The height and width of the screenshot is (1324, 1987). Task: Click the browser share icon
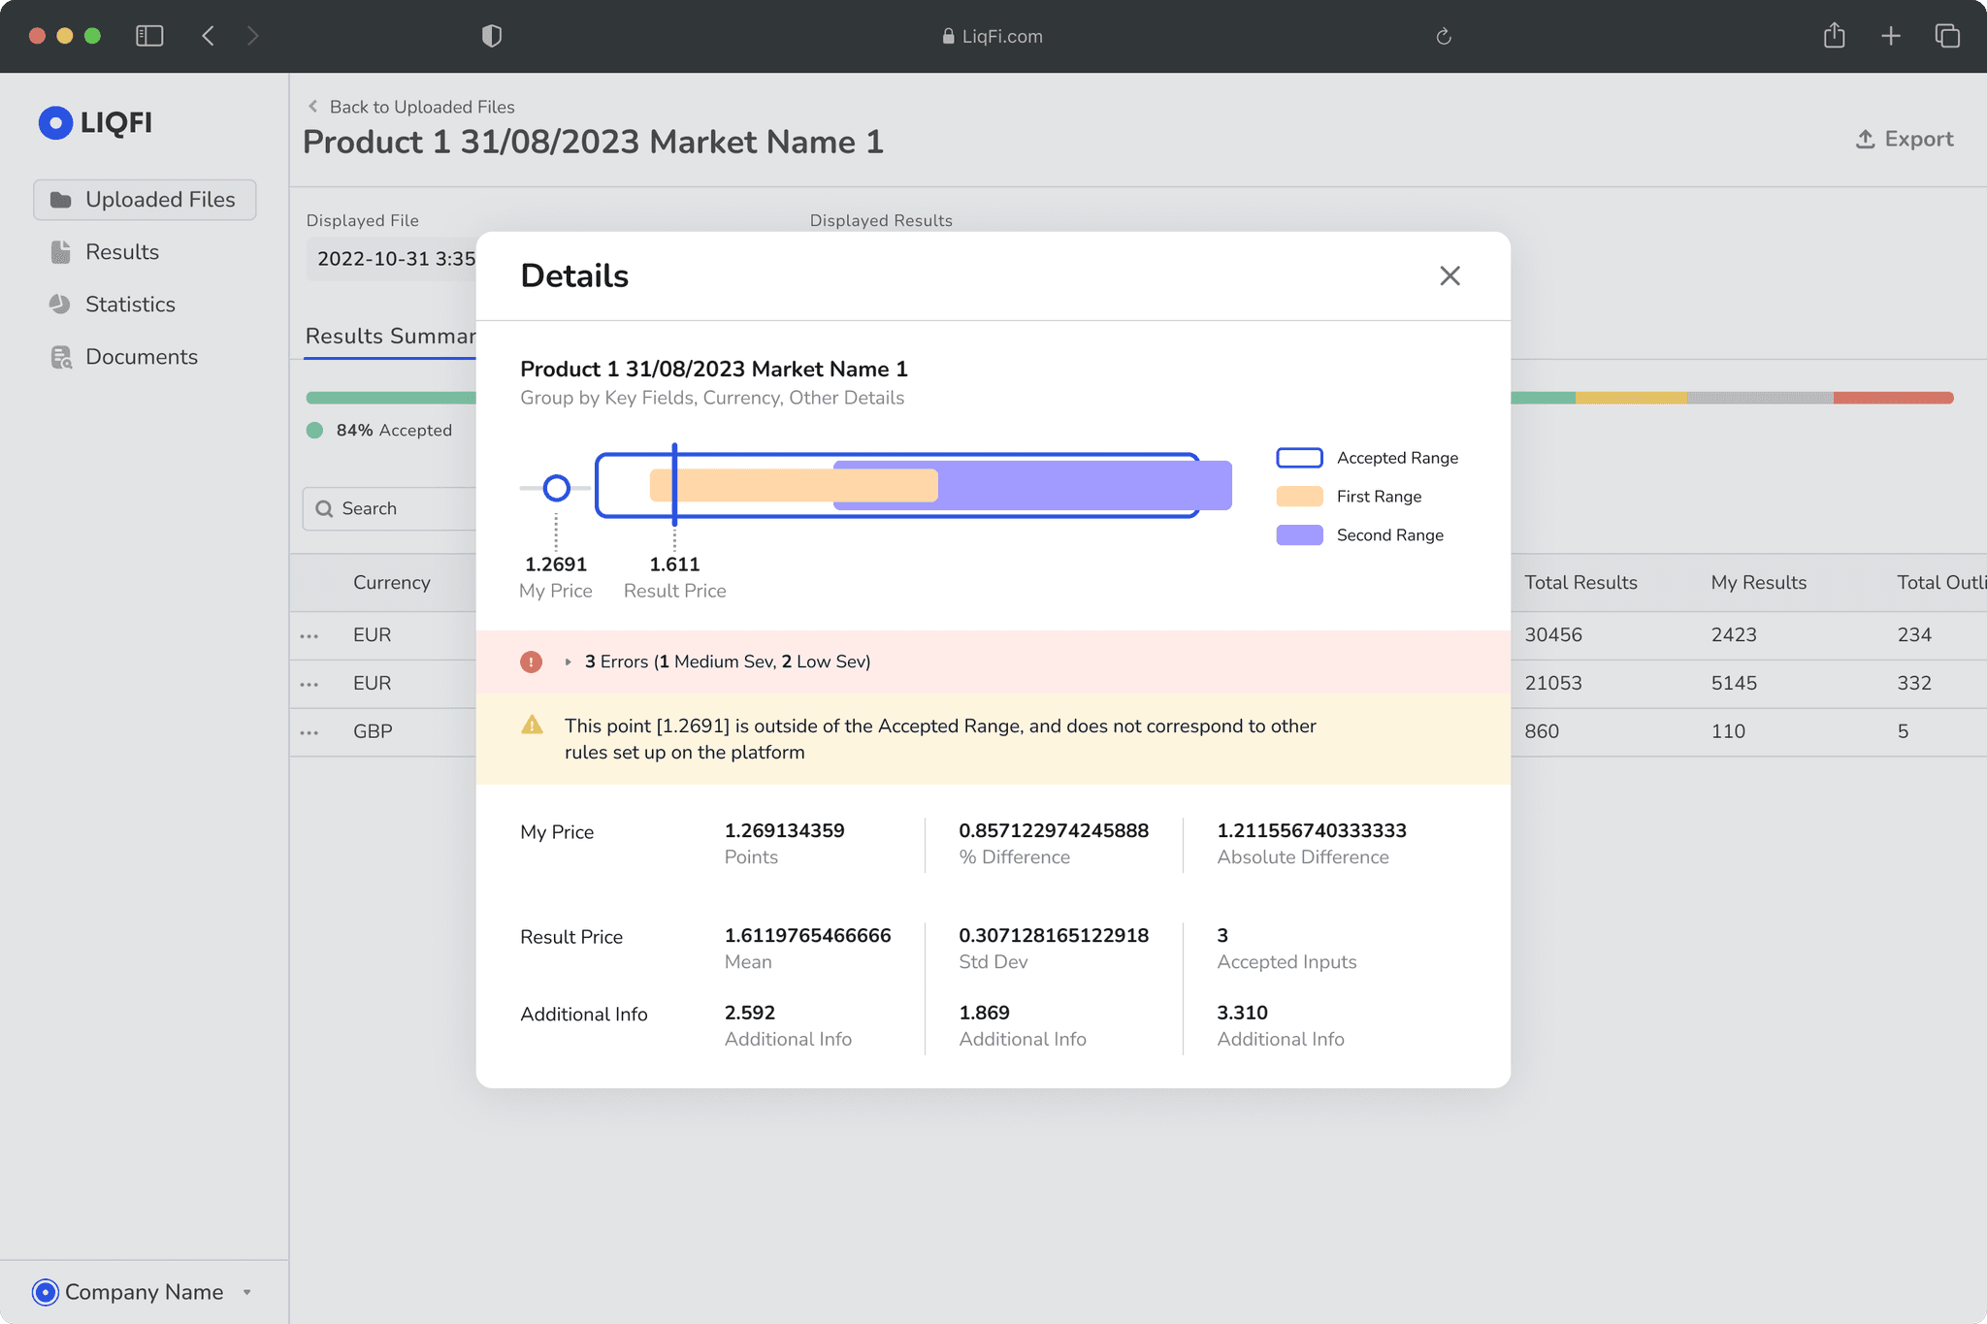click(x=1834, y=36)
